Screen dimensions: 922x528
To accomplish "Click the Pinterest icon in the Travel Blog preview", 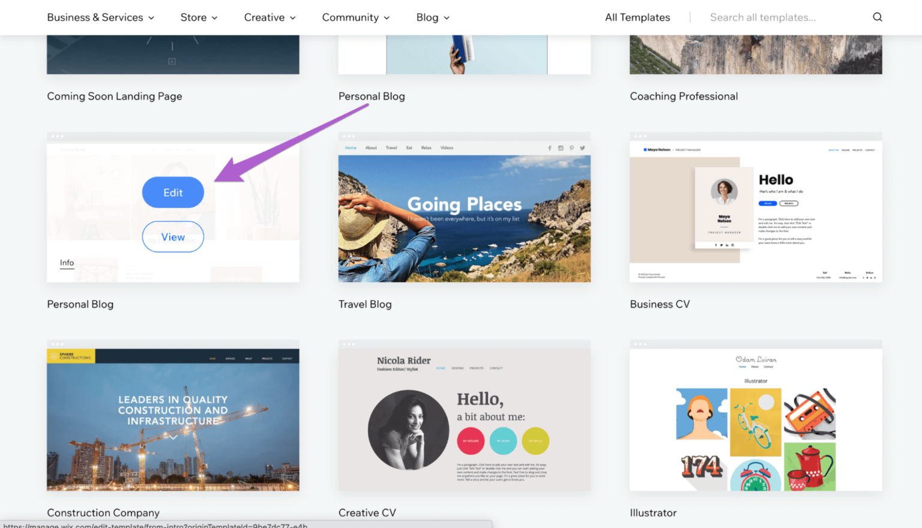I will click(x=571, y=148).
